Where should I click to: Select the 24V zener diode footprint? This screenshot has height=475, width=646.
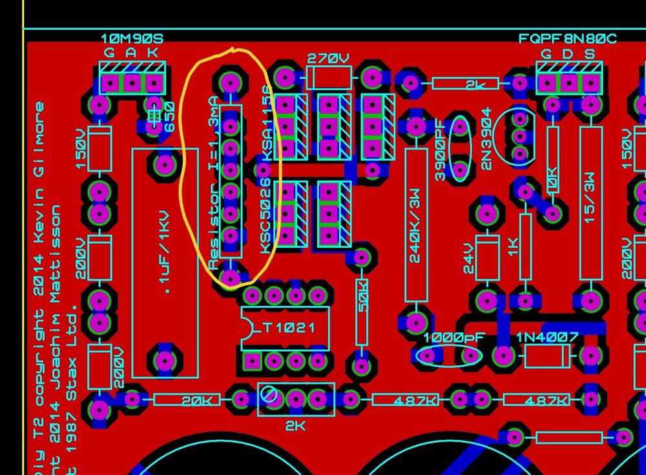pos(488,258)
